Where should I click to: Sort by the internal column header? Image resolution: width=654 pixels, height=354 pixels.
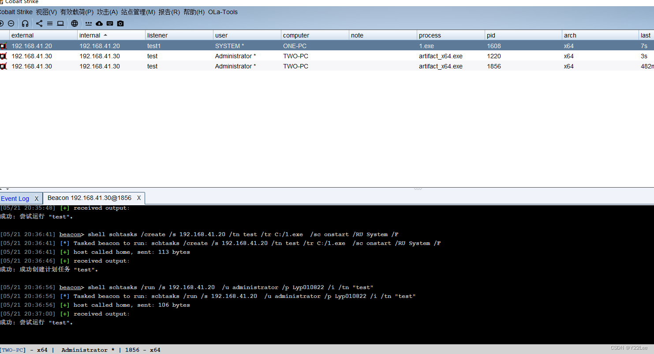tap(111, 35)
